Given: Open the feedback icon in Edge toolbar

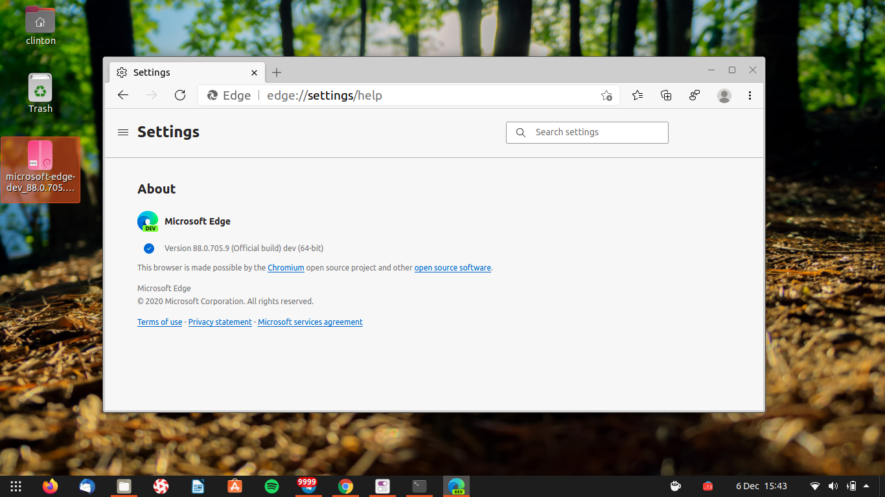Looking at the screenshot, I should [x=695, y=95].
